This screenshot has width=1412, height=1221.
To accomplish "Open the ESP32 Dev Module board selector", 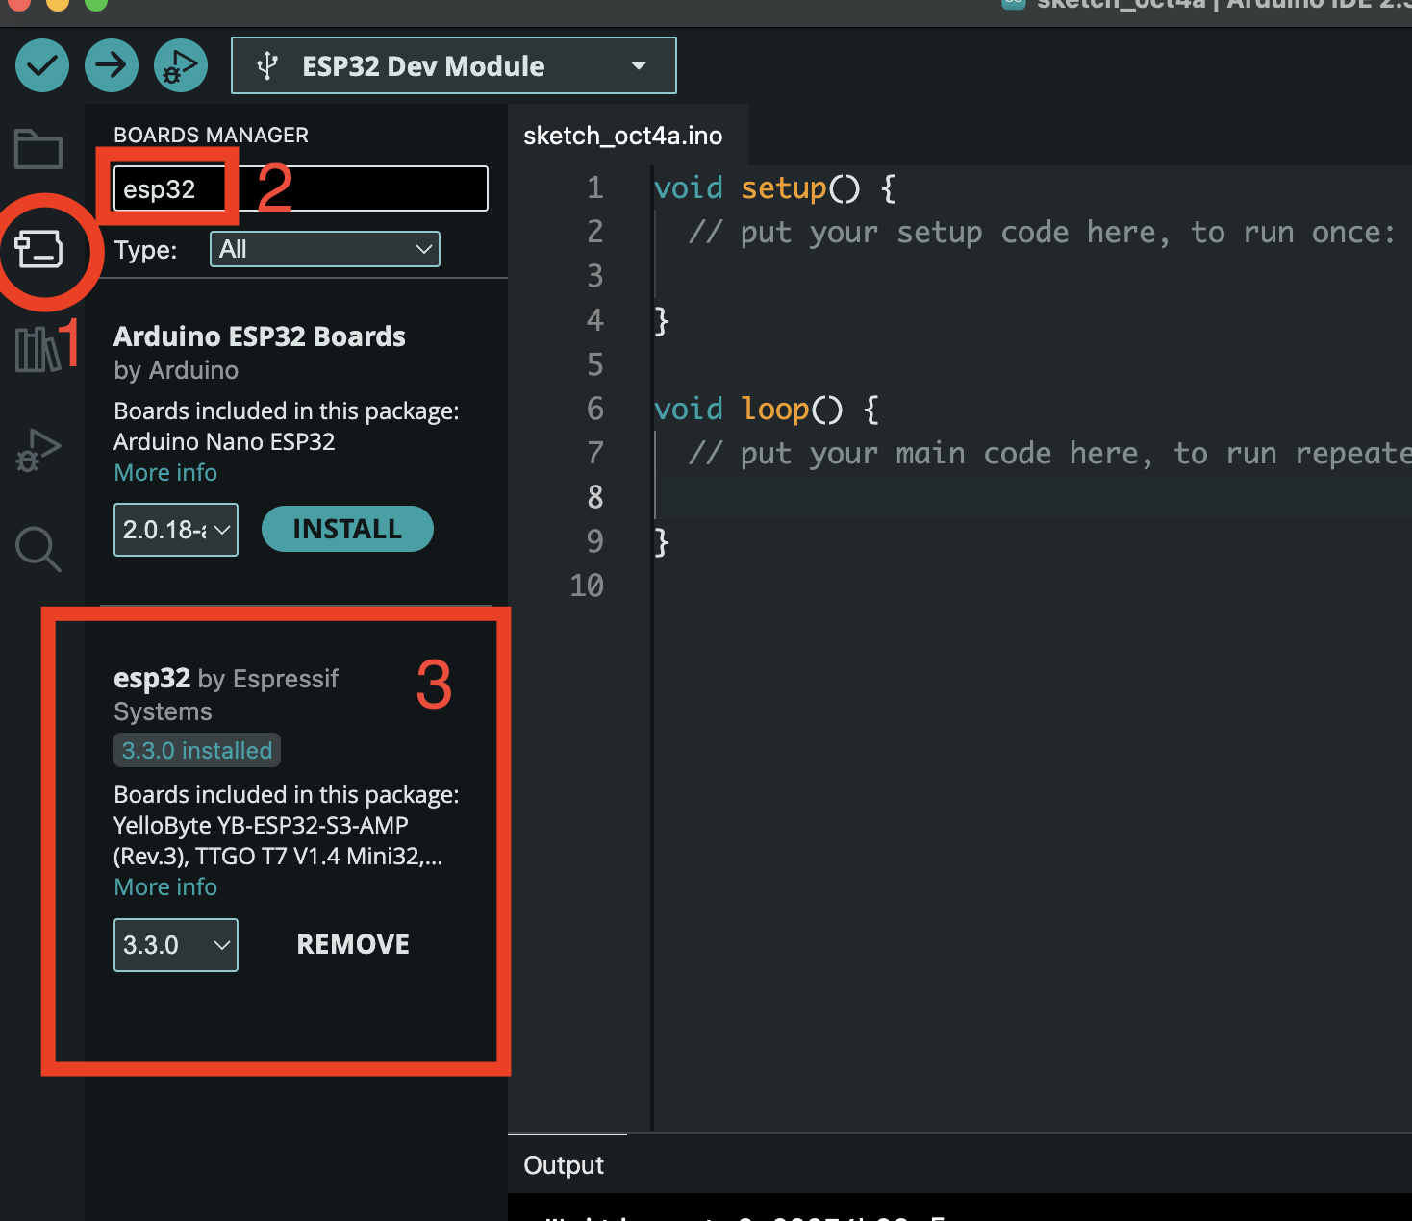I will pos(453,66).
